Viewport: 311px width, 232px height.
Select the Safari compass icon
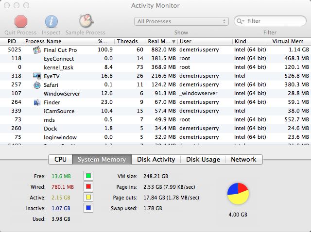pos(37,85)
